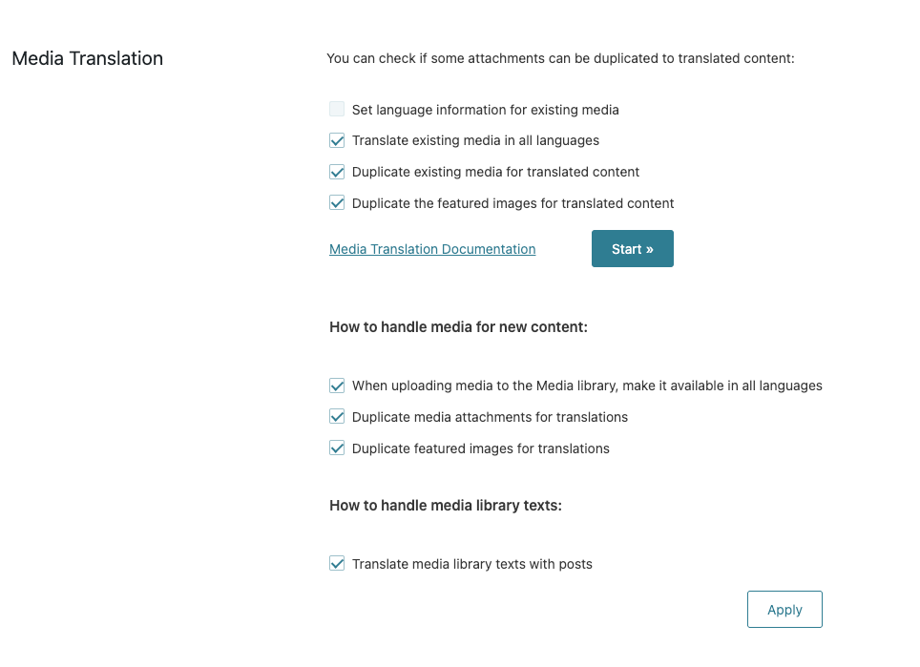Image resolution: width=920 pixels, height=667 pixels.
Task: Click 'Translate existing media in all languages' label text
Action: [475, 141]
